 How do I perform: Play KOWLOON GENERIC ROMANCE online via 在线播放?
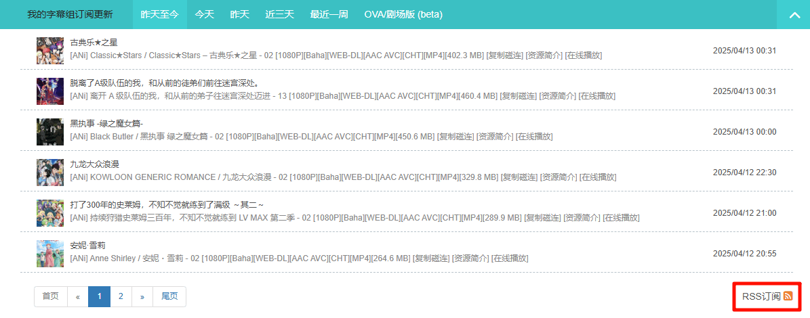click(x=598, y=177)
